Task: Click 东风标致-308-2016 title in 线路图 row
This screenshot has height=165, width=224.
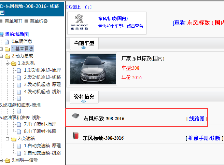Action: click(x=104, y=119)
